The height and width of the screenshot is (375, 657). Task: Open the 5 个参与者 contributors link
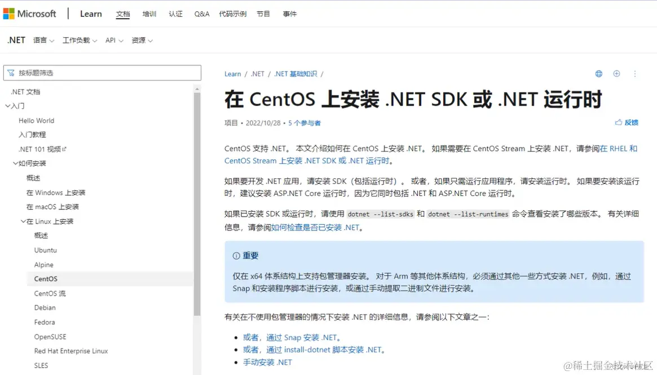[x=304, y=123]
